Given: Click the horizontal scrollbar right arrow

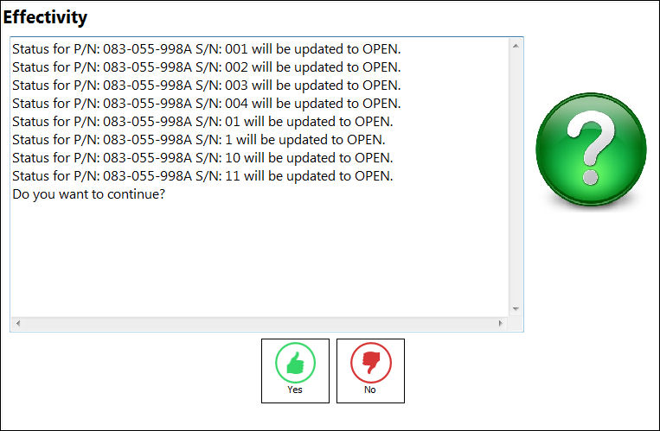Looking at the screenshot, I should tap(500, 323).
